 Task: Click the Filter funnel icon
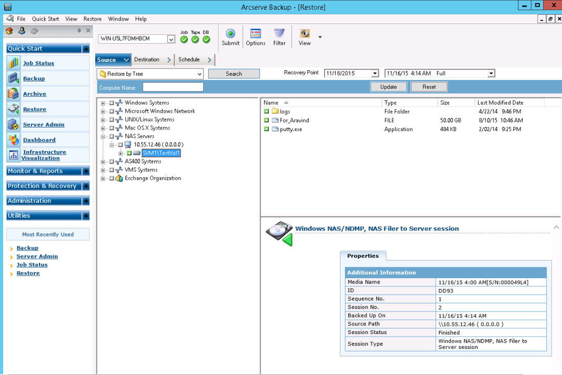[279, 33]
